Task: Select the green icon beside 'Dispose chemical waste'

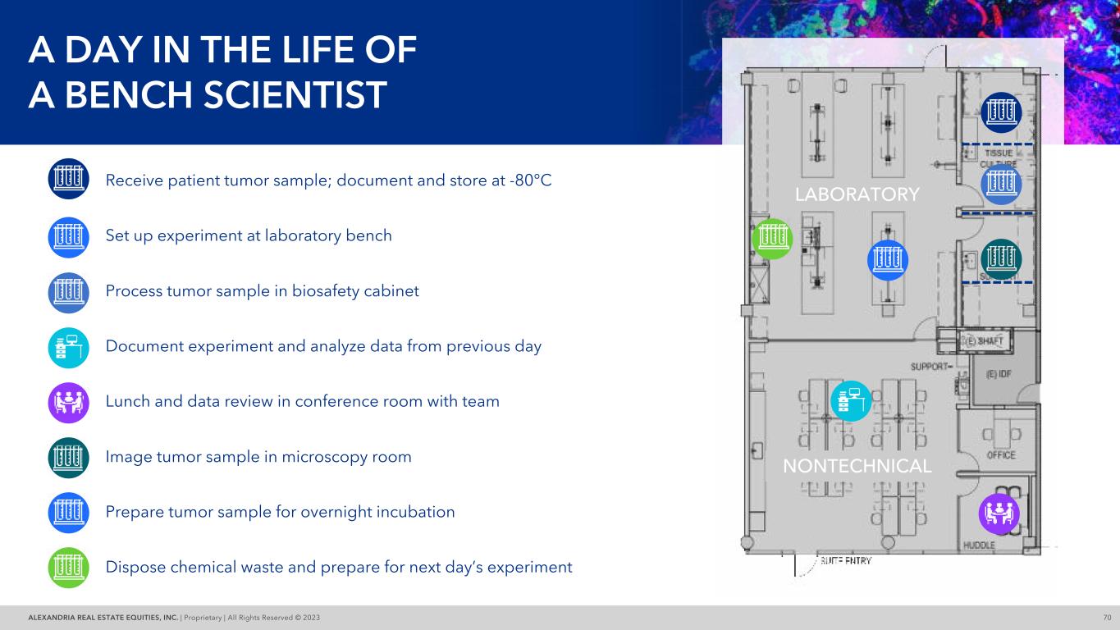Action: click(68, 568)
